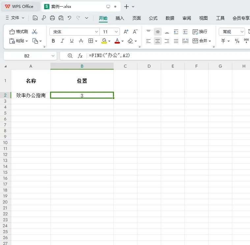Image resolution: width=250 pixels, height=245 pixels.
Task: Toggle center horizontal alignment
Action: [158, 41]
